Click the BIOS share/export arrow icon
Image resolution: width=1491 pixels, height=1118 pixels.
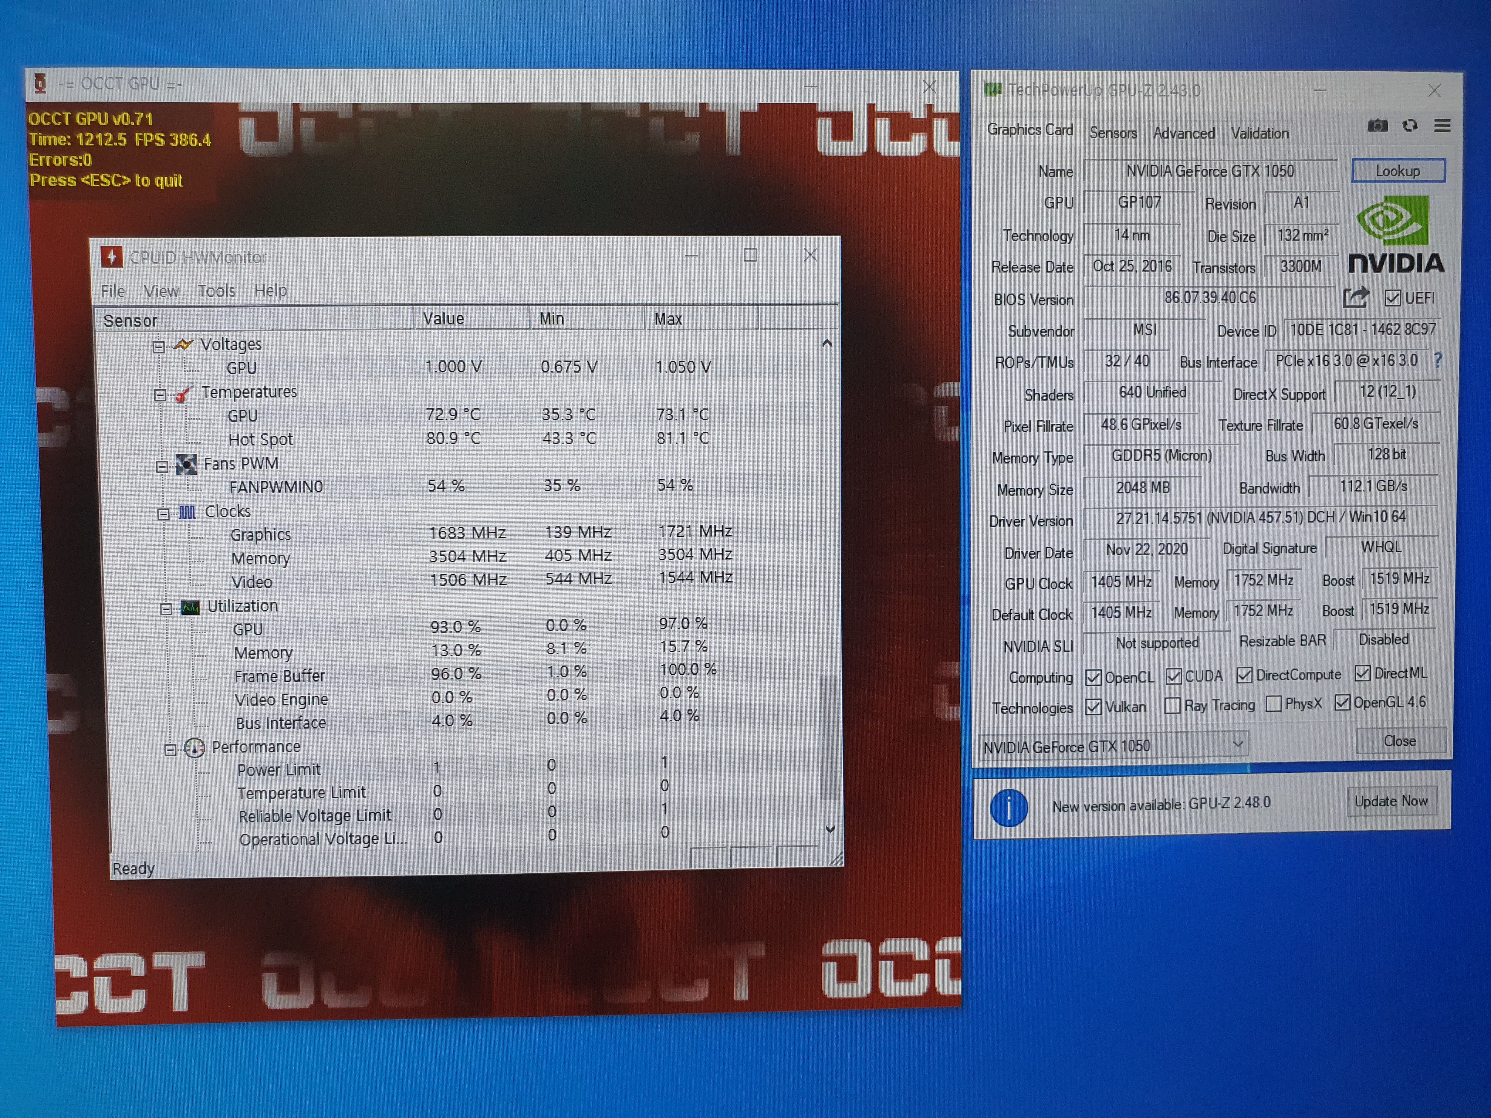[1356, 297]
